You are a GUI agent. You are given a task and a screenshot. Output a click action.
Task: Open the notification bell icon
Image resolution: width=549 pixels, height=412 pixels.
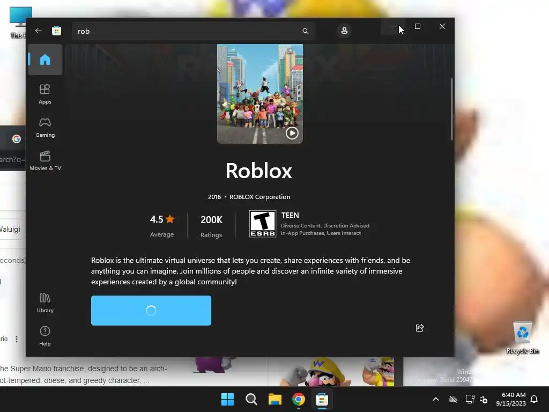click(x=534, y=399)
